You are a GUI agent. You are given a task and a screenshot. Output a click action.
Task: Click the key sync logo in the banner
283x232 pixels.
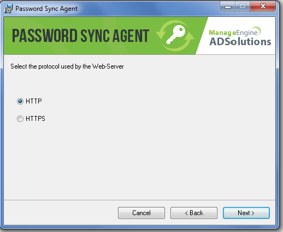coord(175,35)
